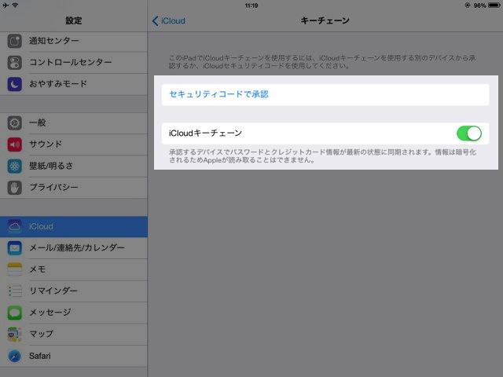Open Safari settings row text
This screenshot has height=377, width=503.
40,356
